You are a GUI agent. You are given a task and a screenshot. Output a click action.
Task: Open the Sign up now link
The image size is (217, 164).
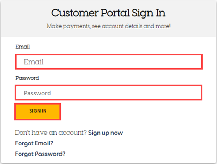point(106,133)
